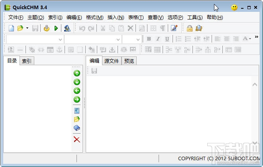Expand the toolbar overflow chevron
Viewport: 263px width, 167px height.
click(x=256, y=37)
